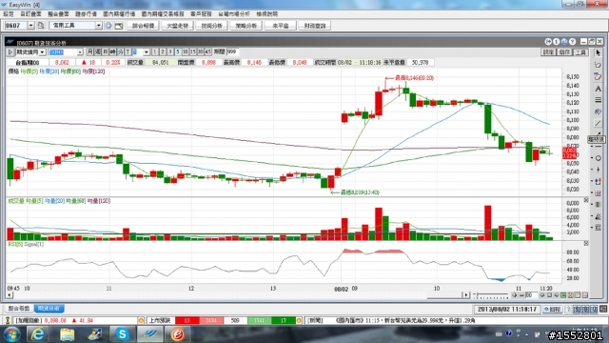609x343 pixels.
Task: Select the tick (T) period toggle
Action: coord(128,51)
